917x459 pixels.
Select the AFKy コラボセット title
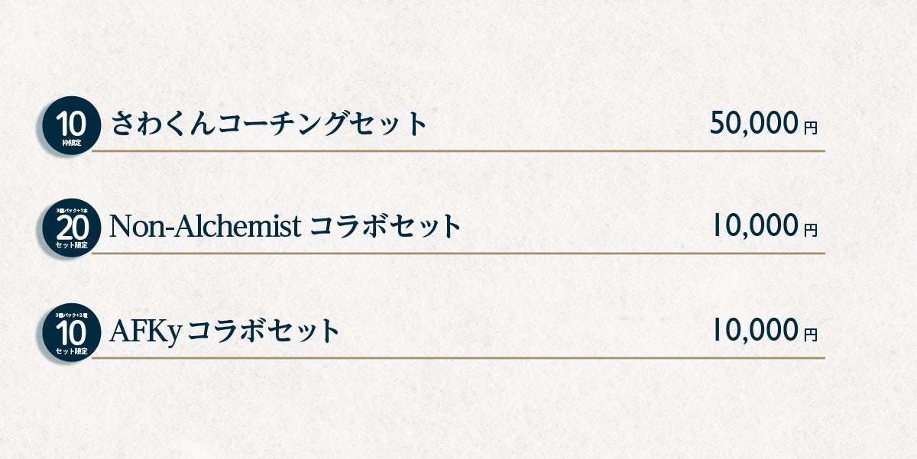click(x=224, y=331)
